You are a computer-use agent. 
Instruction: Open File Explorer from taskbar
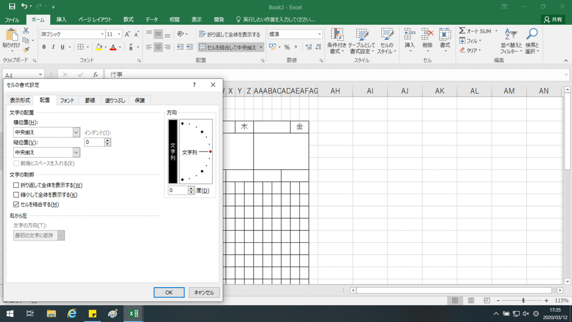[51, 313]
